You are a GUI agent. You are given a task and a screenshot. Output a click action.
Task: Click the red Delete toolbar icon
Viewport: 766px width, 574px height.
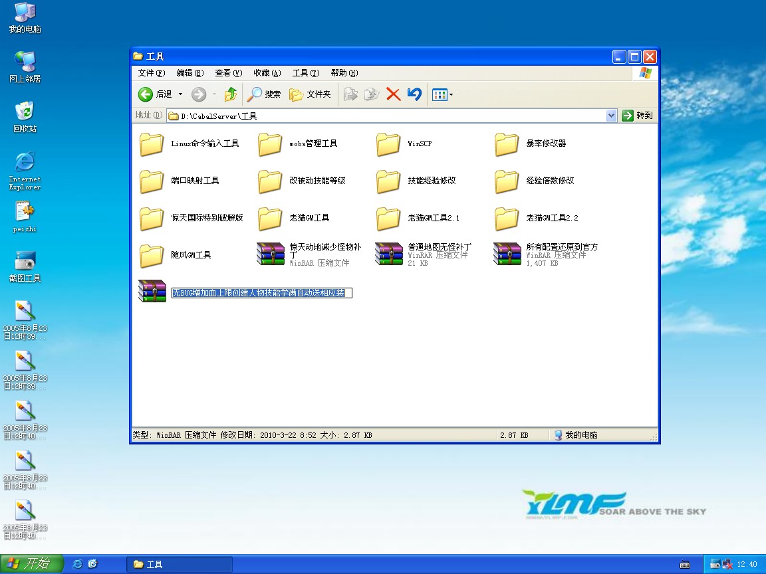click(x=393, y=94)
